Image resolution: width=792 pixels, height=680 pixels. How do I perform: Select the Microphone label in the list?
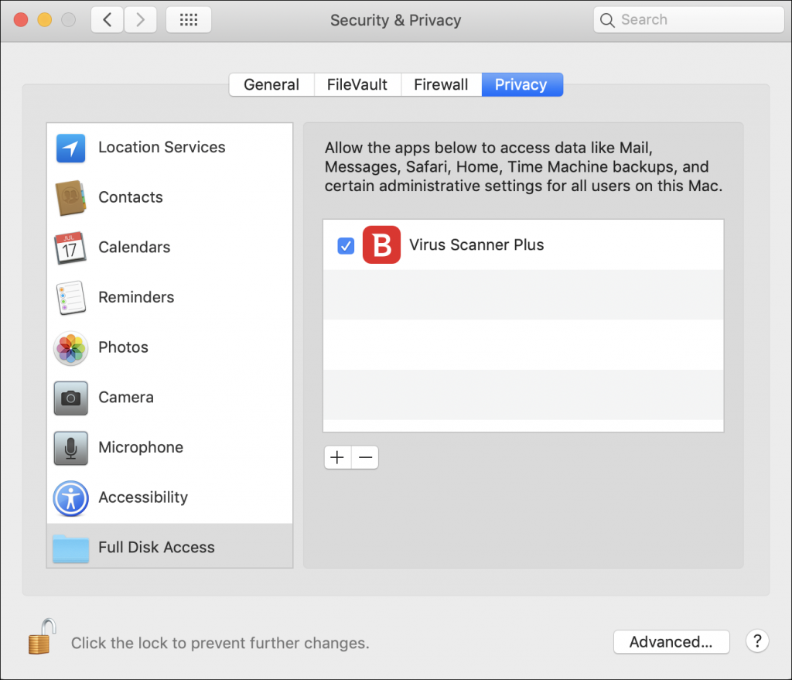click(141, 447)
